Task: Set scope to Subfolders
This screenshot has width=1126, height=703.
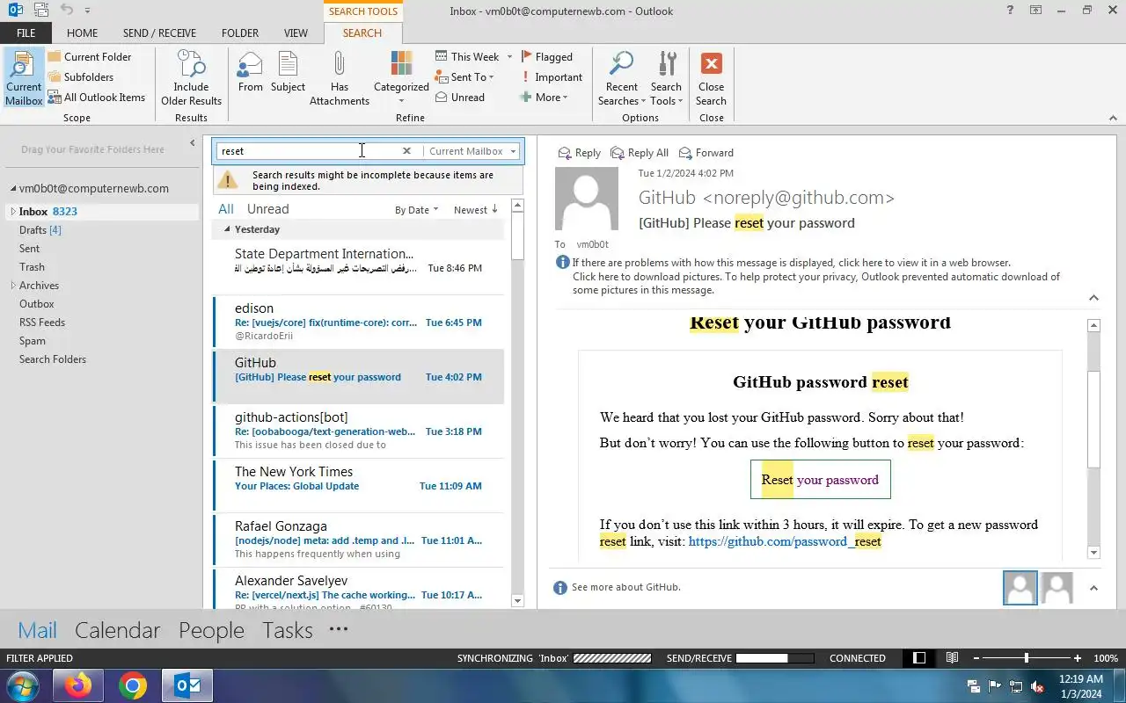Action: pos(80,77)
